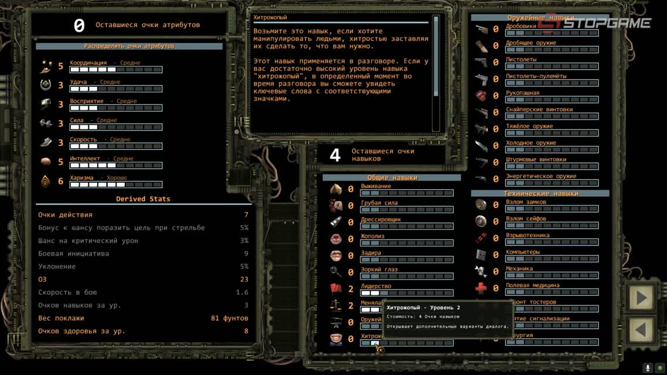Screen dimensions: 667x375
Task: Click the Харизма attribute icon
Action: (x=46, y=181)
